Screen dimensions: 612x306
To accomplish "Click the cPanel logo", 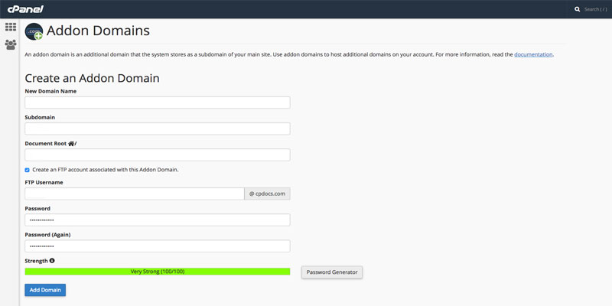I will click(x=25, y=9).
